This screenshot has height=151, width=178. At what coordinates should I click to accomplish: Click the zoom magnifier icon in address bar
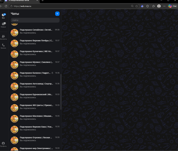tap(132, 6)
